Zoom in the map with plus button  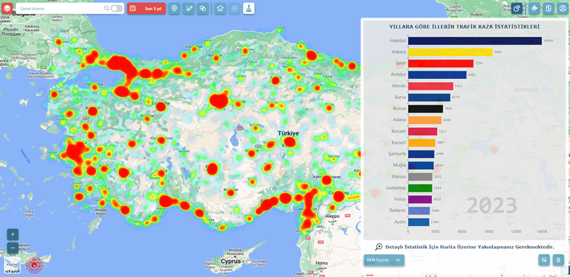[x=13, y=234]
